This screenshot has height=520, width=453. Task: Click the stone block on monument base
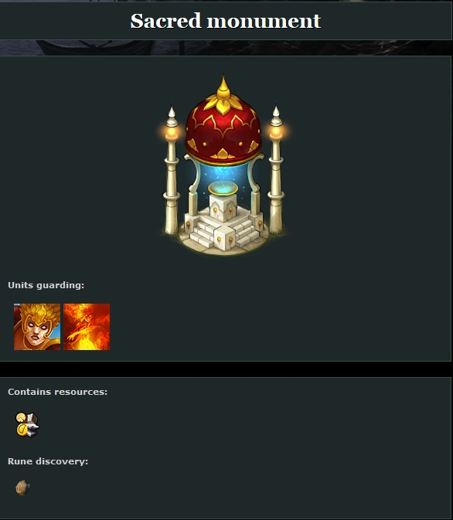pyautogui.click(x=223, y=239)
